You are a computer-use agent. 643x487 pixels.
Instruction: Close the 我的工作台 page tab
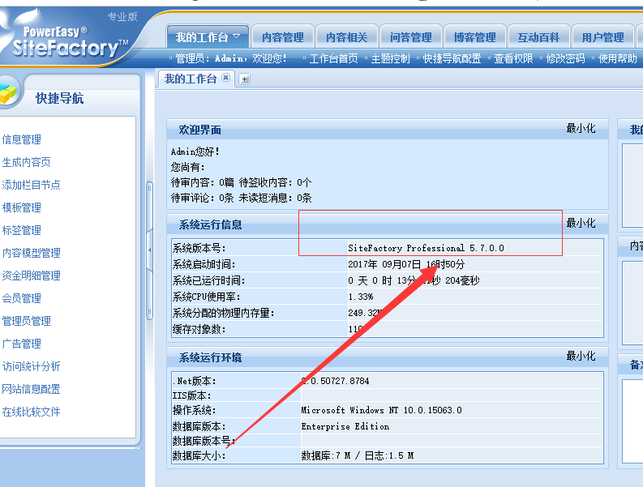tap(225, 78)
